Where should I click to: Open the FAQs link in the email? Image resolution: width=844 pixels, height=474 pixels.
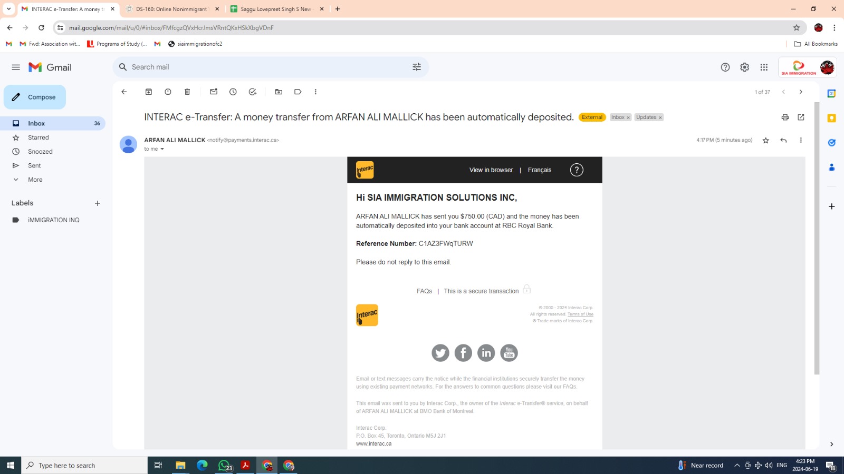pos(424,291)
